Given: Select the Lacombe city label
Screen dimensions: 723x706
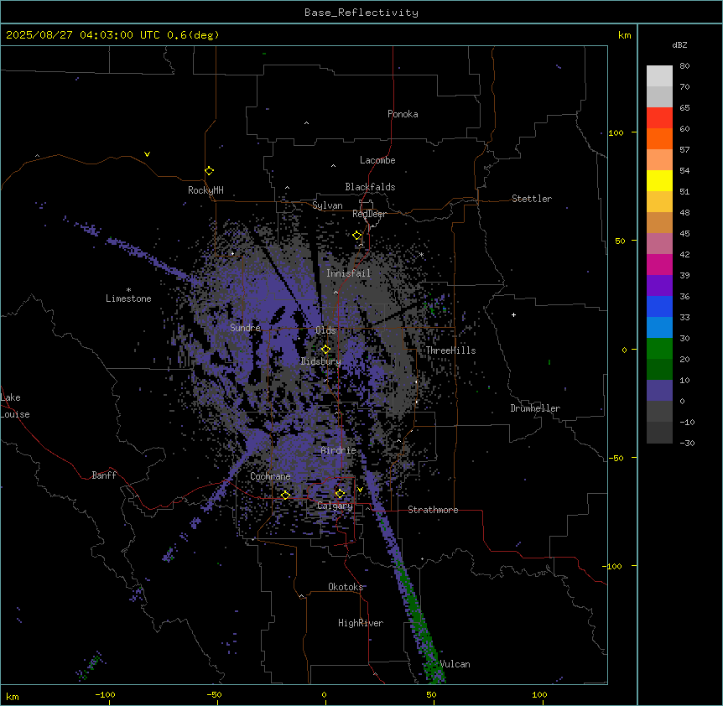Looking at the screenshot, I should (x=377, y=160).
